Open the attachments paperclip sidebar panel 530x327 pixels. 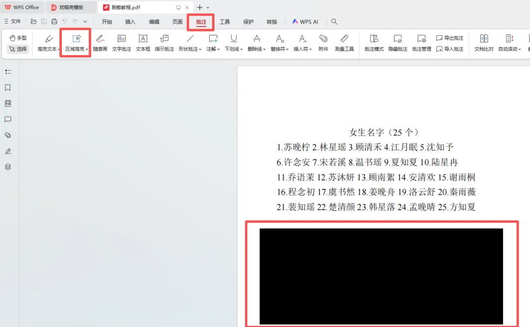point(8,135)
